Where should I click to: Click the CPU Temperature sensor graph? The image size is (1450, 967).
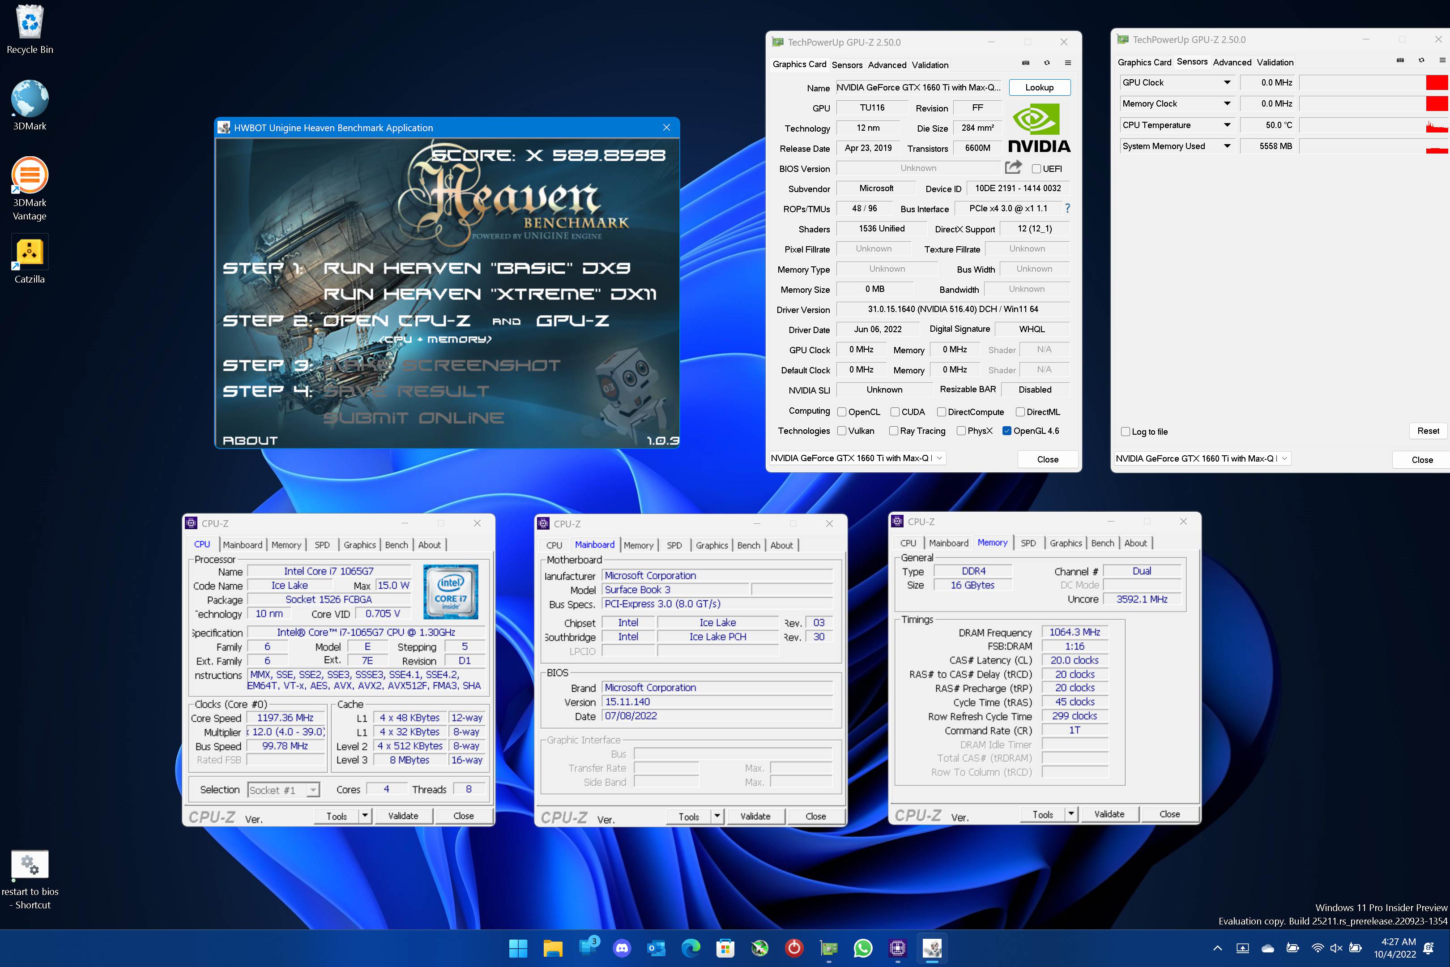click(1373, 125)
